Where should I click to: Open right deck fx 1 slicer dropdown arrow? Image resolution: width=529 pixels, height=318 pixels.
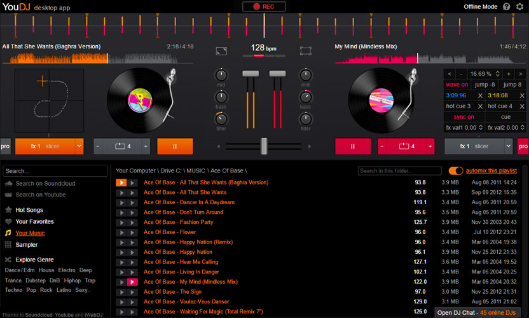[509, 146]
